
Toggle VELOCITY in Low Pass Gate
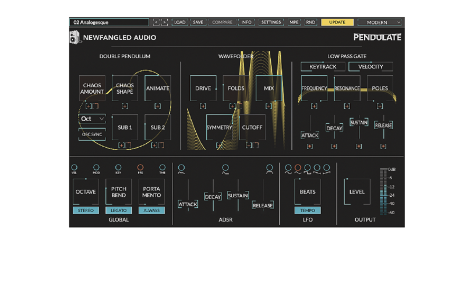tap(370, 66)
